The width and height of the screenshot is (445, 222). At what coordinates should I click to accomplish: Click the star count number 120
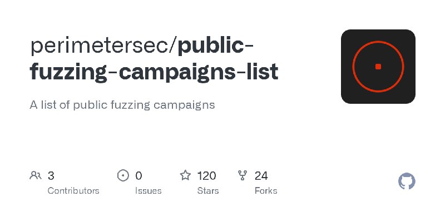[206, 176]
